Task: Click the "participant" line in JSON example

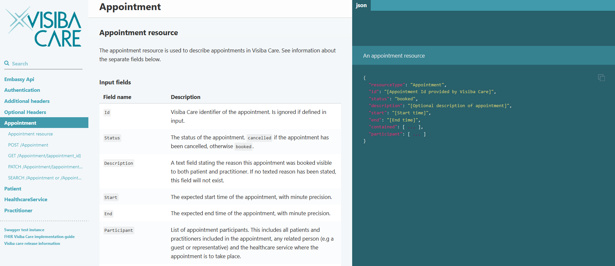Action: pos(397,134)
